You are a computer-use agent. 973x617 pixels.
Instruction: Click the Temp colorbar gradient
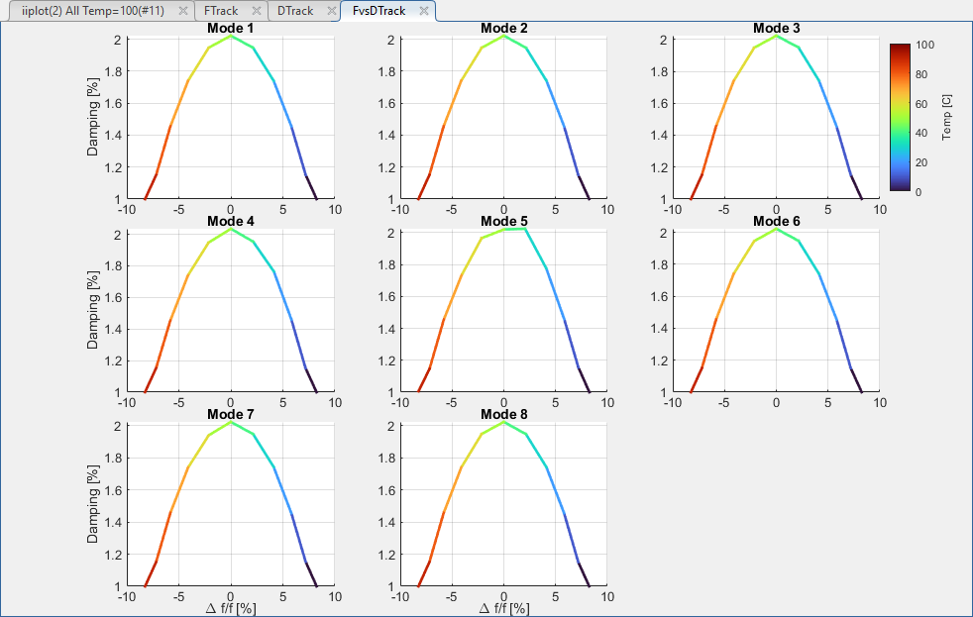point(900,117)
